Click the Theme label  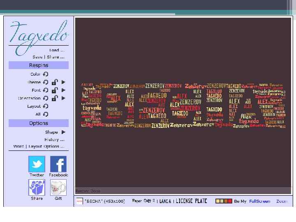[x=34, y=82]
